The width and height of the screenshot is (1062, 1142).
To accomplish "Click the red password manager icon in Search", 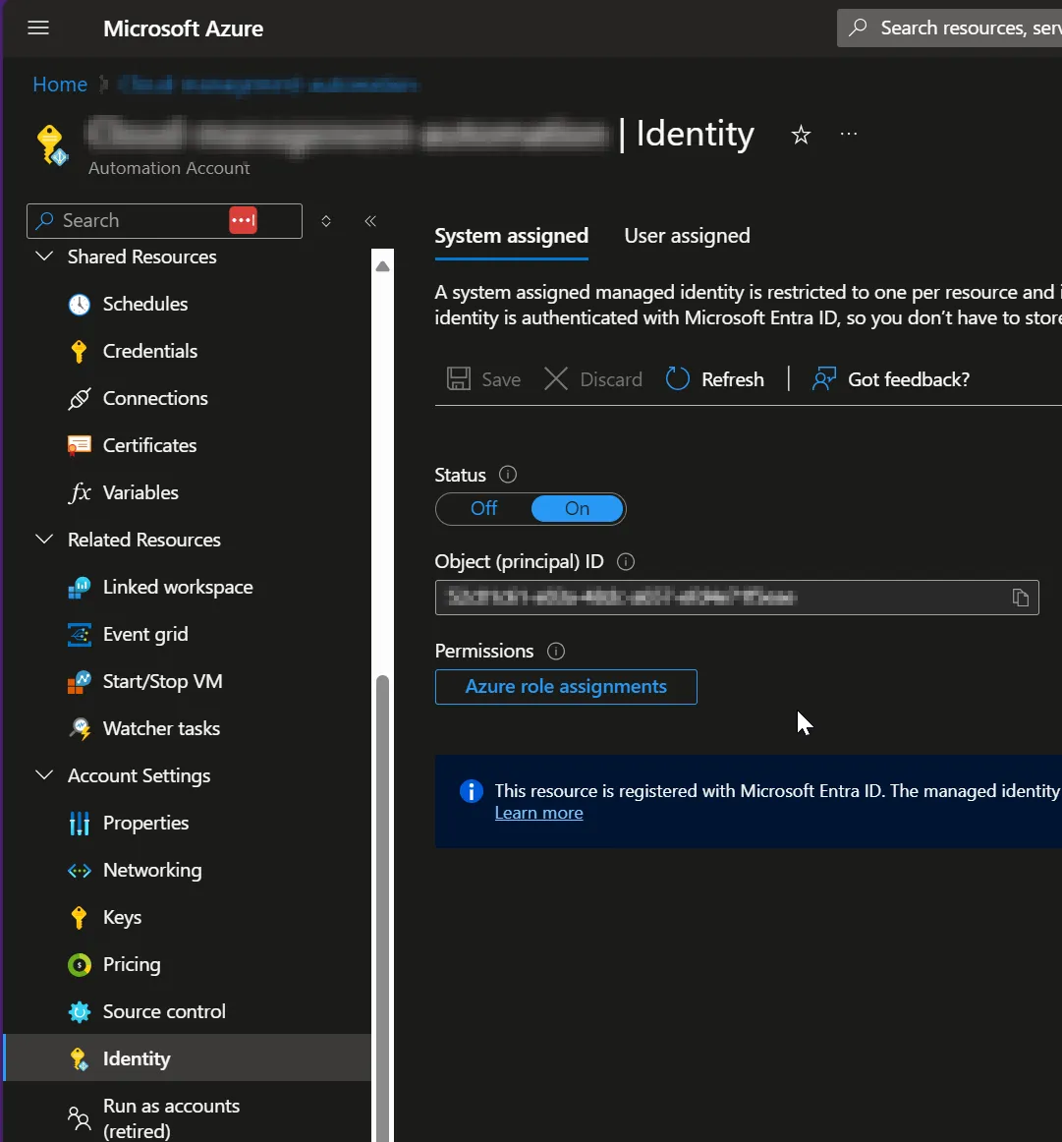I will coord(243,221).
